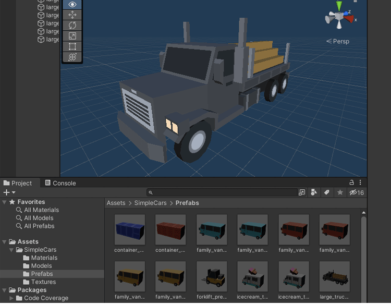Select the Move tool in scene toolbar
The width and height of the screenshot is (391, 305).
tap(72, 15)
